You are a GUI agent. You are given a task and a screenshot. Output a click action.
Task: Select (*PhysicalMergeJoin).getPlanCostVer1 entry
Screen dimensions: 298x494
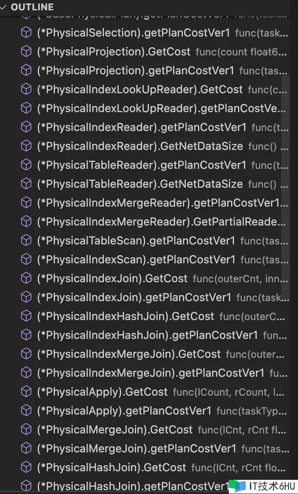click(137, 448)
